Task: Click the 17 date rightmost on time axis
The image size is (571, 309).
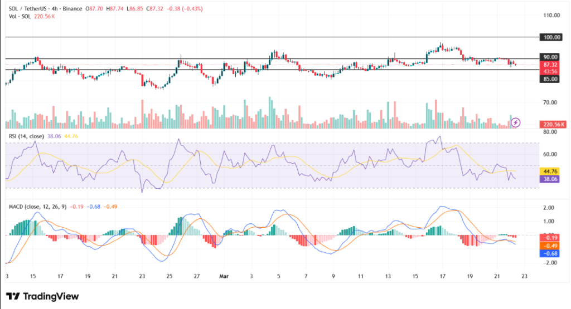Action: click(x=442, y=275)
